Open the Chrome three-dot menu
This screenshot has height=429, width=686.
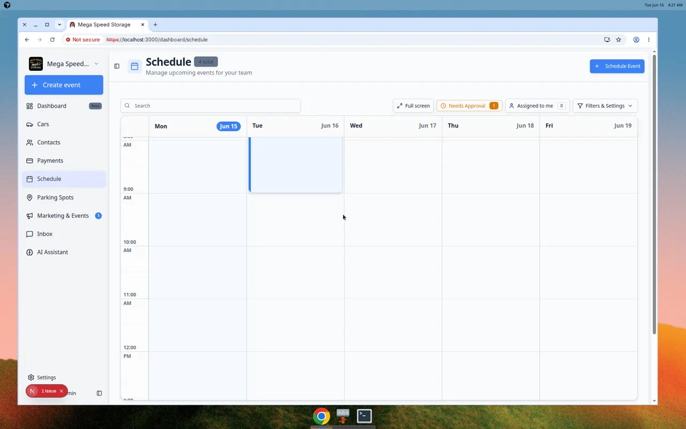[648, 40]
